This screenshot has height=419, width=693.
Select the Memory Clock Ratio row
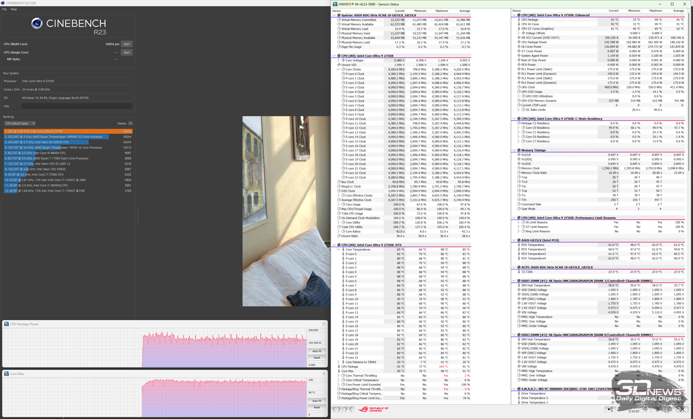click(600, 173)
